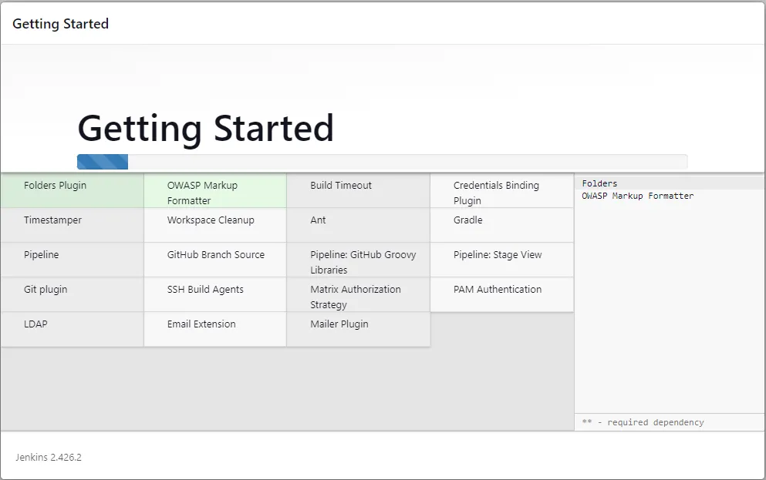The height and width of the screenshot is (480, 766).
Task: Click the installation progress bar
Action: pyautogui.click(x=382, y=162)
